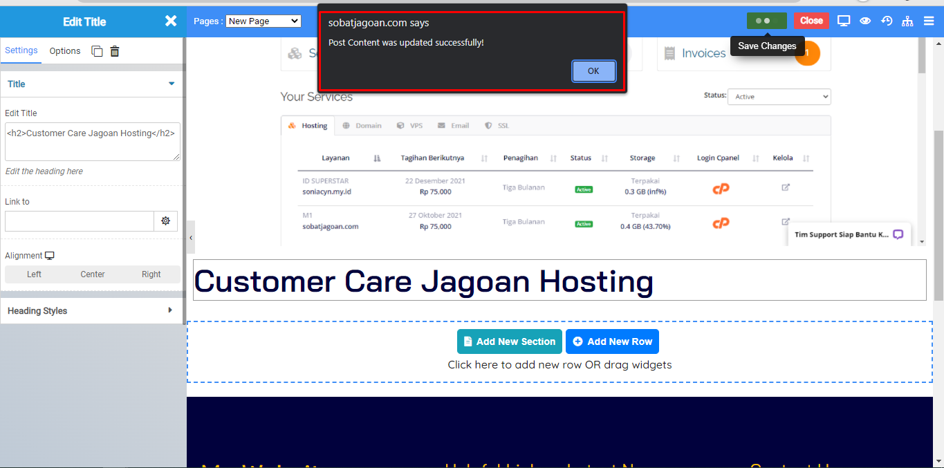944x468 pixels.
Task: Sort table by Layanan column
Action: [377, 158]
